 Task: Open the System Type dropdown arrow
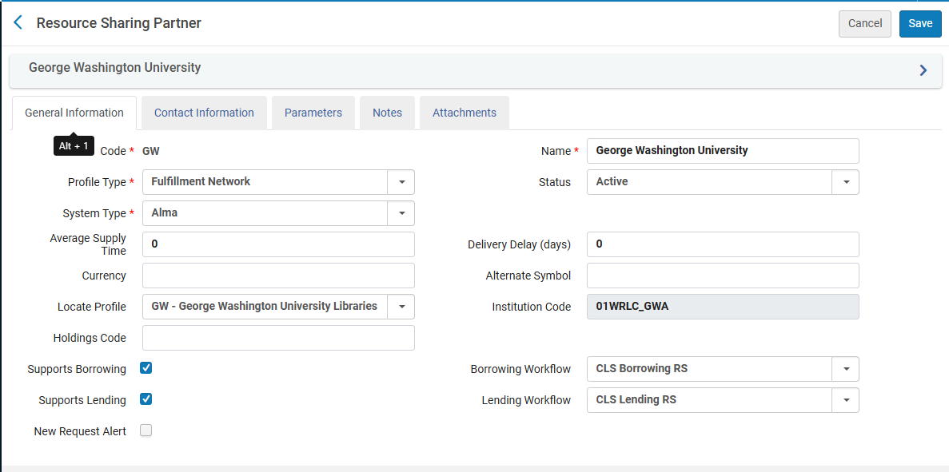401,213
